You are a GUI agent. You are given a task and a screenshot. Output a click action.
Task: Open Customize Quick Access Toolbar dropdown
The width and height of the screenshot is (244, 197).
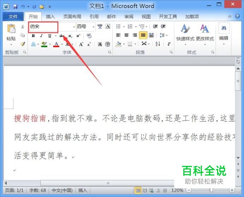pyautogui.click(x=50, y=7)
